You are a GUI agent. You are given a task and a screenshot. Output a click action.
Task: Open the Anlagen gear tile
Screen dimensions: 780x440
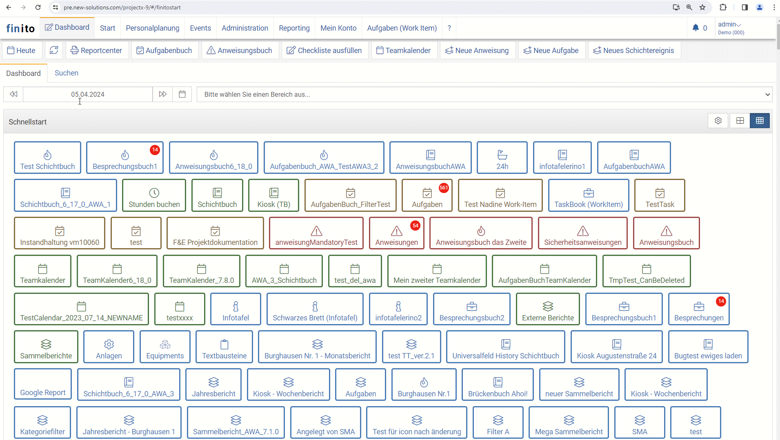tap(109, 347)
